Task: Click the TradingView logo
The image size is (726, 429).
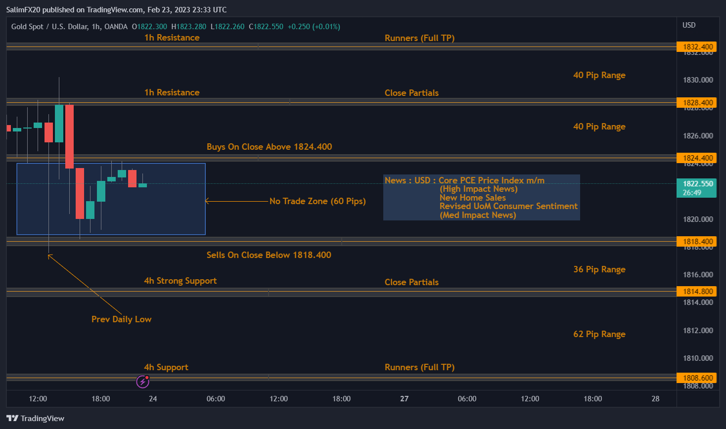Action: click(x=35, y=418)
